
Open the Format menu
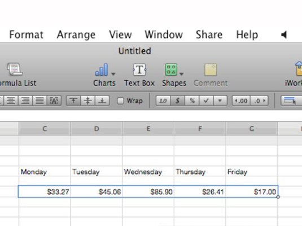[x=27, y=34]
